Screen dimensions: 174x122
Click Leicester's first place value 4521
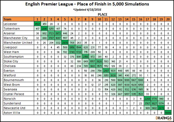[x=37, y=24]
